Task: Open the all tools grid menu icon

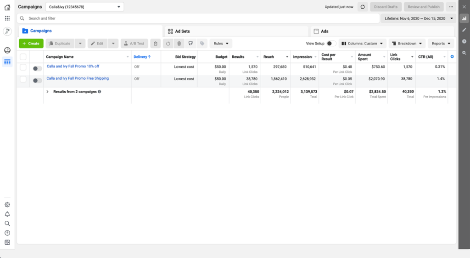Action: (7, 18)
